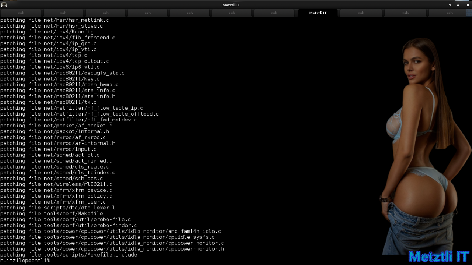
Task: Click the line tools/scripts/Makefile.include
Action: click(69, 255)
